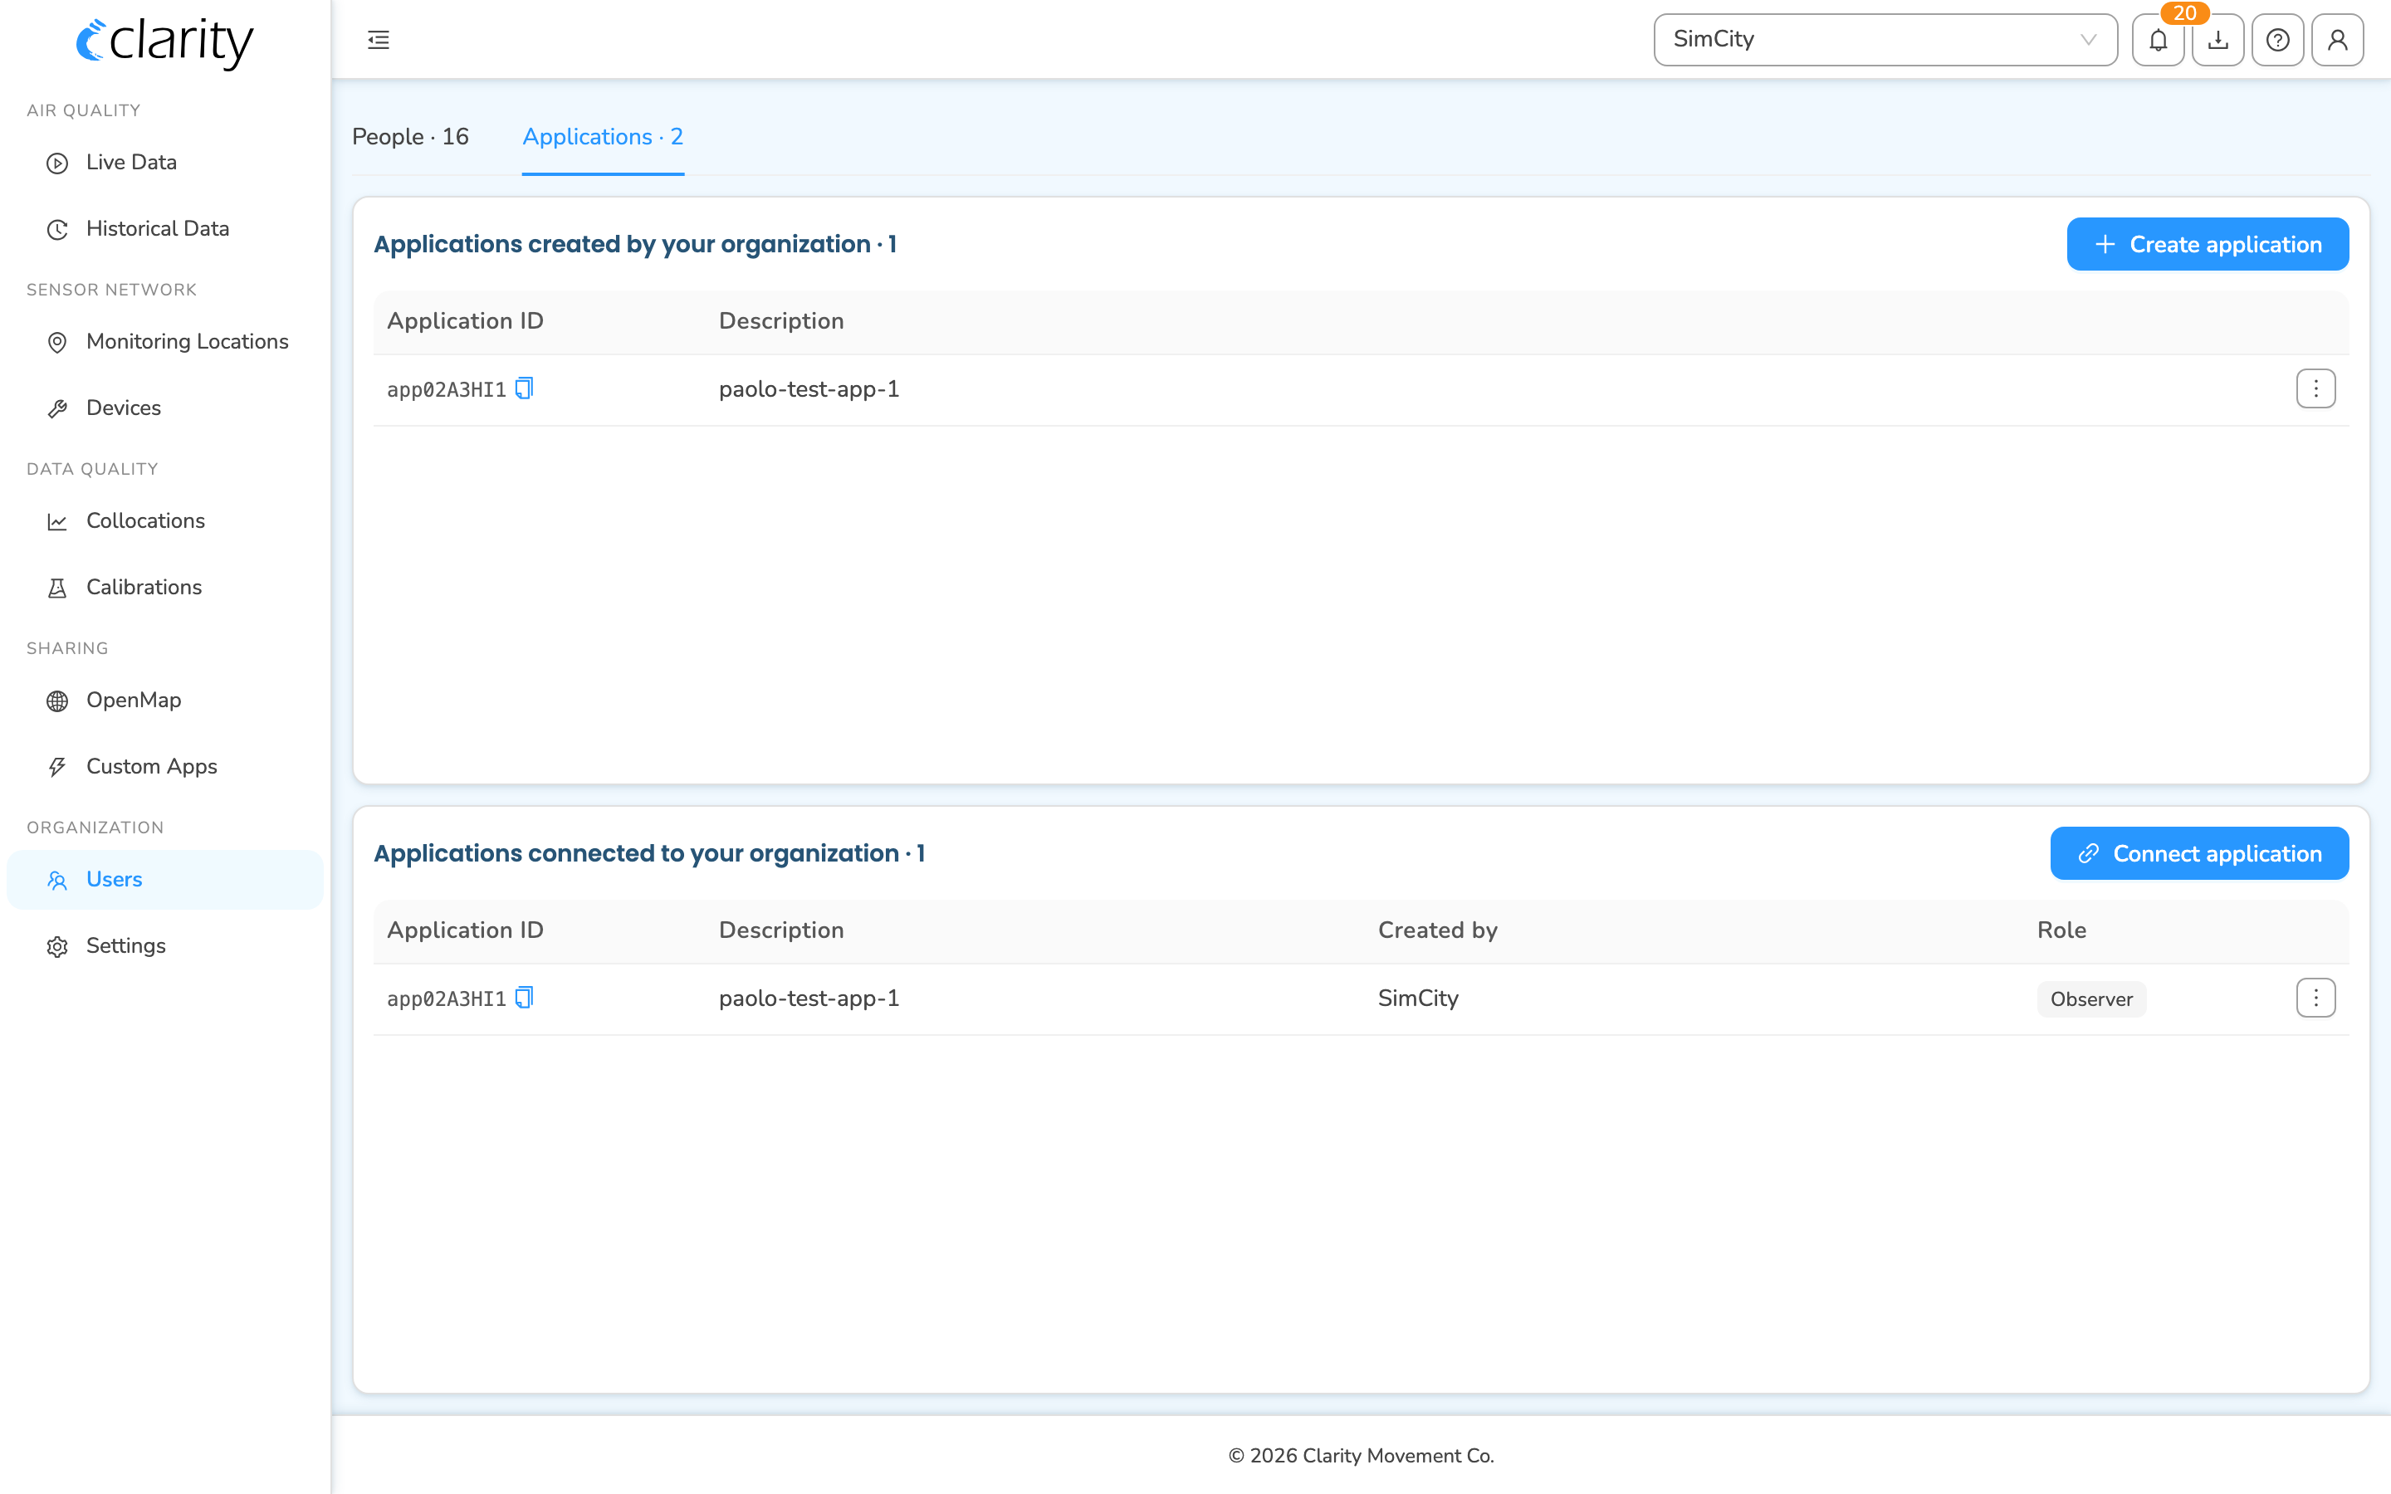Image resolution: width=2391 pixels, height=1494 pixels.
Task: Collapse the sidebar with the menu-fold icon
Action: [379, 40]
